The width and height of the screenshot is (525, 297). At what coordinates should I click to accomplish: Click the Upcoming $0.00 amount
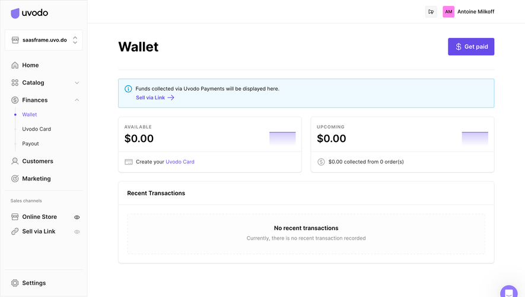click(x=332, y=138)
